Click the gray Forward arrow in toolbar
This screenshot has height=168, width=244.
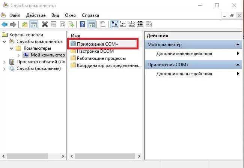[13, 24]
